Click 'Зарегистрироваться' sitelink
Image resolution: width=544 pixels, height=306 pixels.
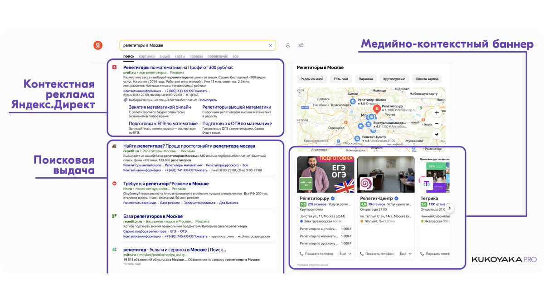199,203
